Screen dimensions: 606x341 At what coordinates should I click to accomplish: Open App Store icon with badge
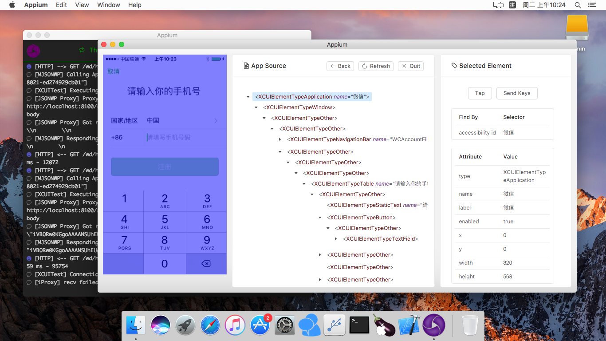(260, 325)
